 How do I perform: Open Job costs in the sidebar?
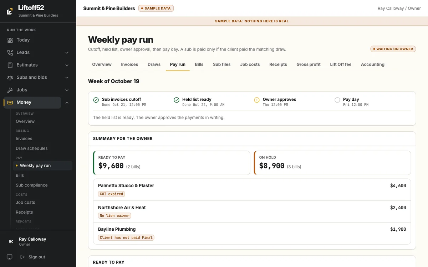pos(42,203)
